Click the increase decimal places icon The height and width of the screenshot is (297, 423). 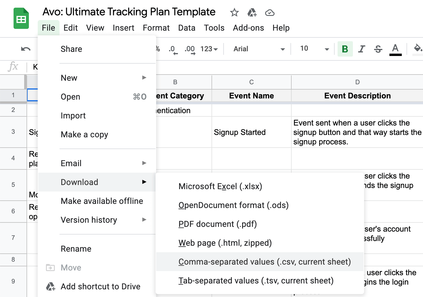click(189, 49)
